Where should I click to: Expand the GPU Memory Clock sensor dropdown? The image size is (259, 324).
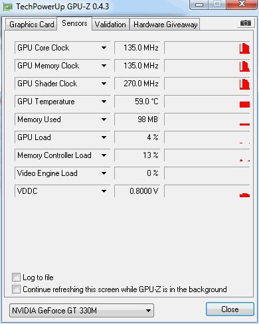click(x=104, y=66)
